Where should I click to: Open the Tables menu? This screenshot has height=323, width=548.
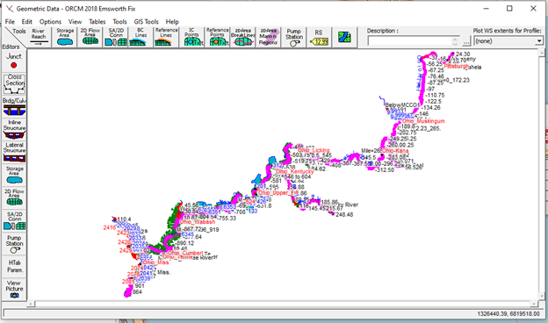[x=97, y=22]
